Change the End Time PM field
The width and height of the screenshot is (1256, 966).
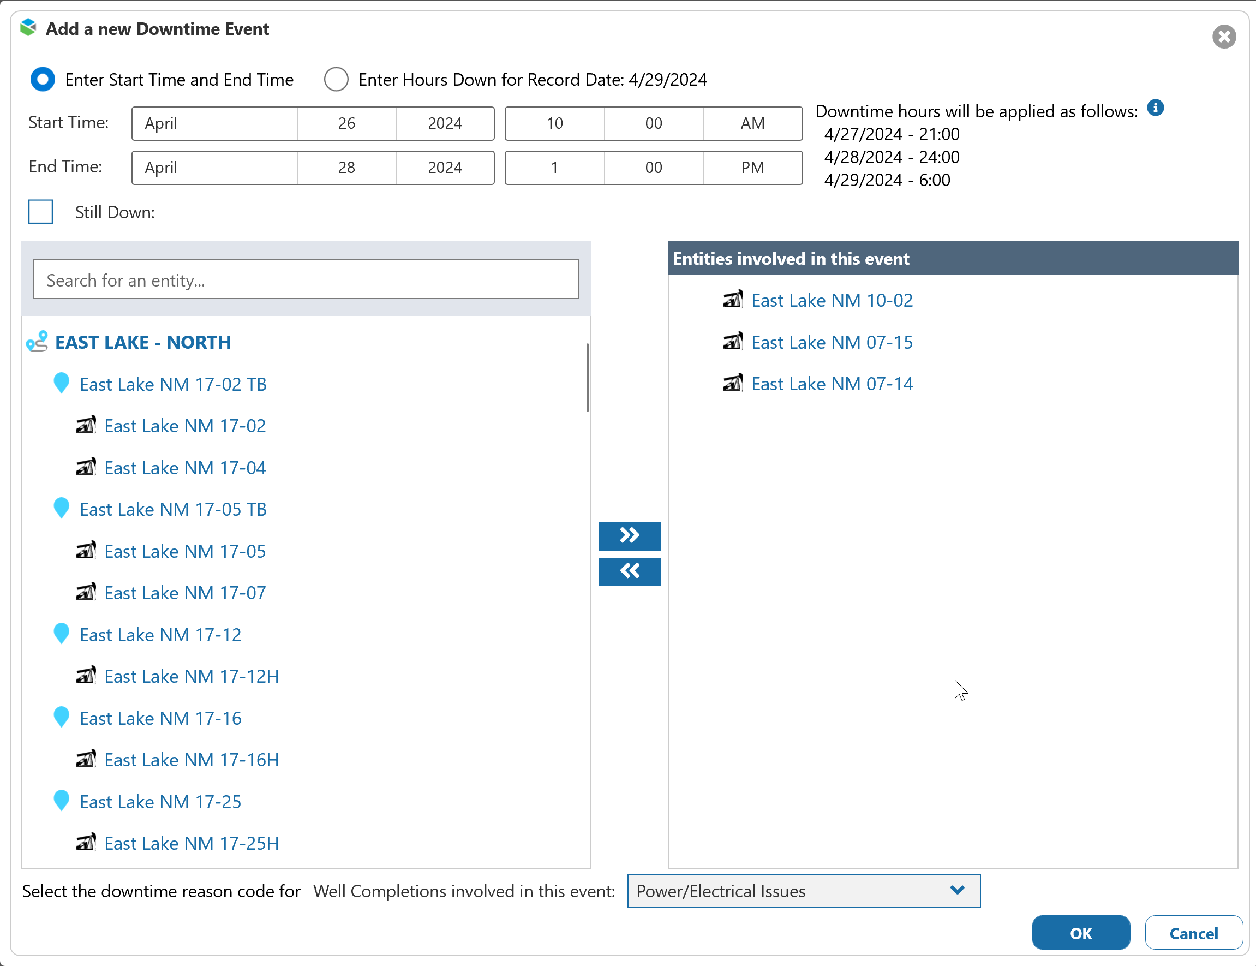coord(752,168)
